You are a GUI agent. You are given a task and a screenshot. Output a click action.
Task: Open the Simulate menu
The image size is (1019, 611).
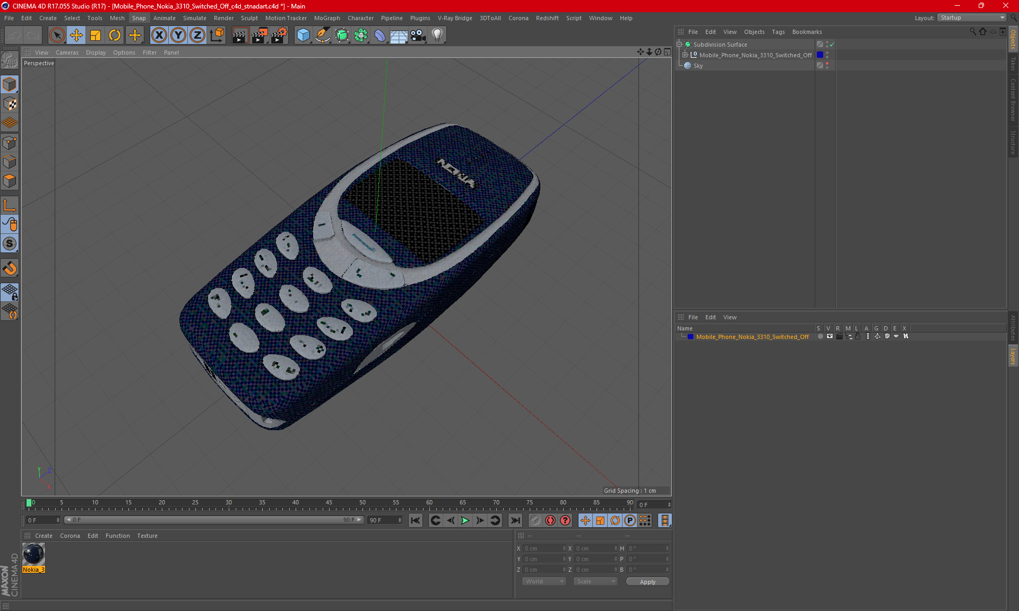pos(195,18)
